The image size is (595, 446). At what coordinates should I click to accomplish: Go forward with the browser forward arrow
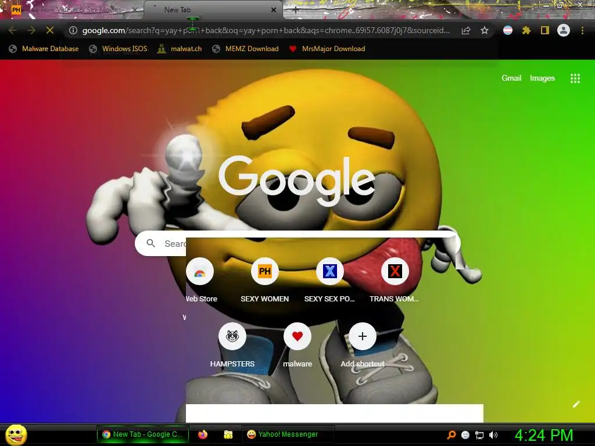[x=31, y=30]
